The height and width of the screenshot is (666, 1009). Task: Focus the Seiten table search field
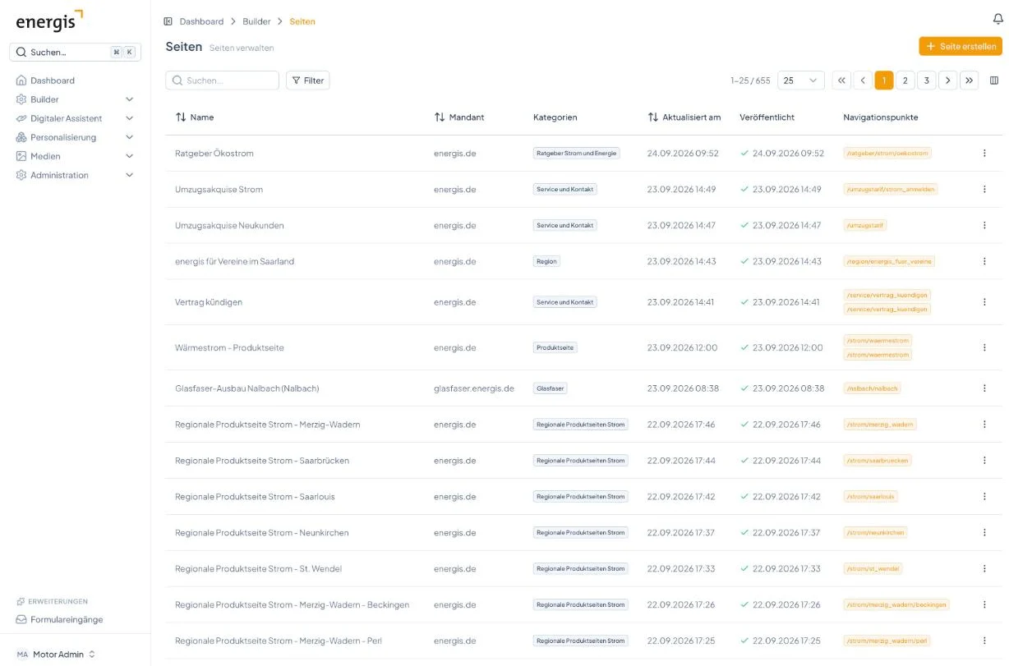pos(223,80)
